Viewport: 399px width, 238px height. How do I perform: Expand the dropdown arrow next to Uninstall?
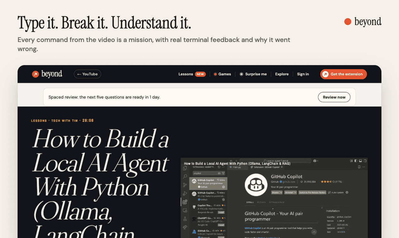click(295, 192)
